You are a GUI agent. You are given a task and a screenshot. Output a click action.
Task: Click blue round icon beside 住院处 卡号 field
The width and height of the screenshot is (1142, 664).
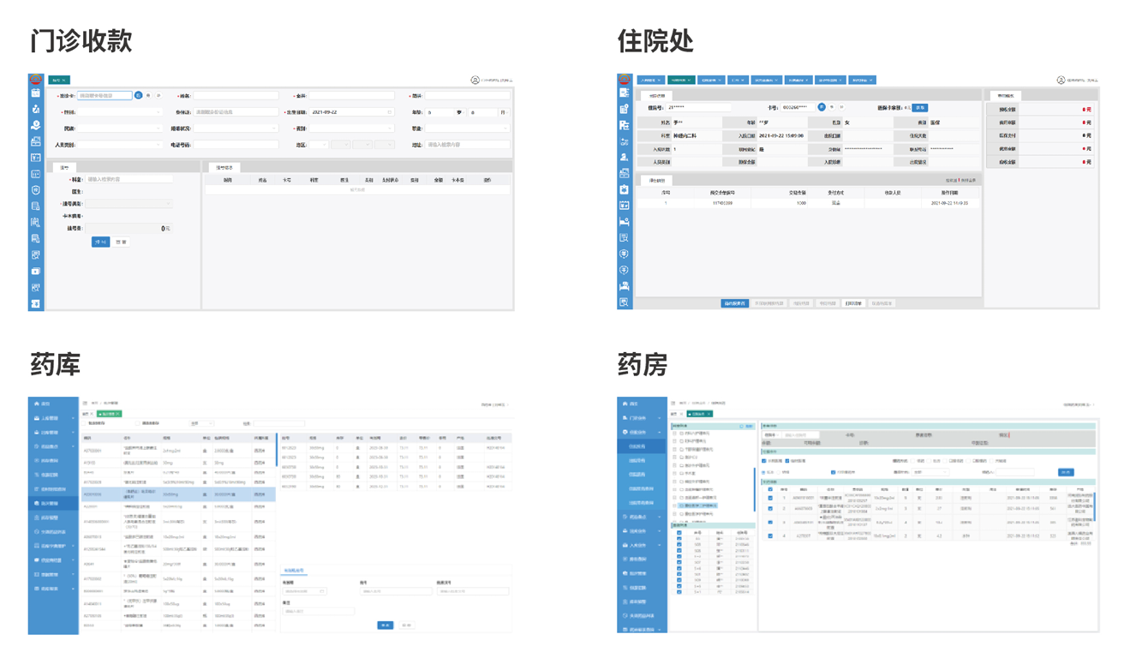click(822, 108)
